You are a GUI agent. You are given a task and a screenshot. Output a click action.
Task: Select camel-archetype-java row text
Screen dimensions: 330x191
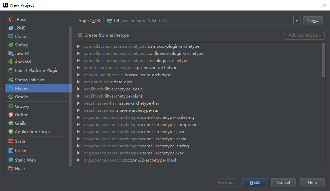pos(134,132)
